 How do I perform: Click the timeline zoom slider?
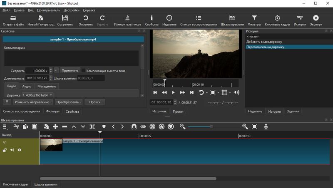pyautogui.click(x=211, y=126)
